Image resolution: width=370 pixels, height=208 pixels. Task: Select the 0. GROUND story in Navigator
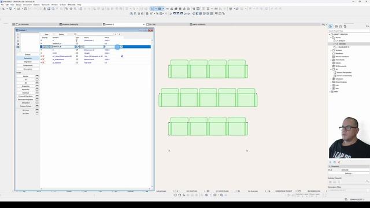click(342, 44)
